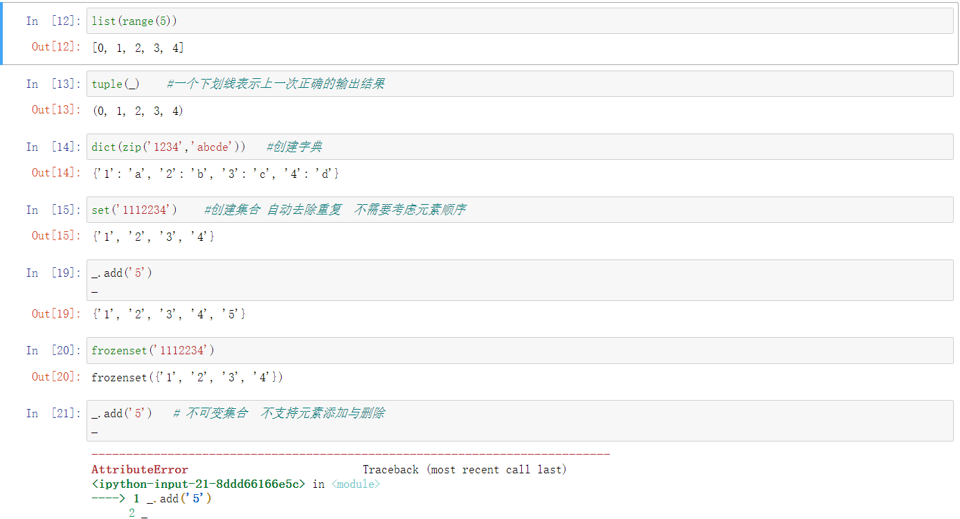The image size is (960, 519).
Task: Select the In [12] prompt label
Action: [53, 21]
